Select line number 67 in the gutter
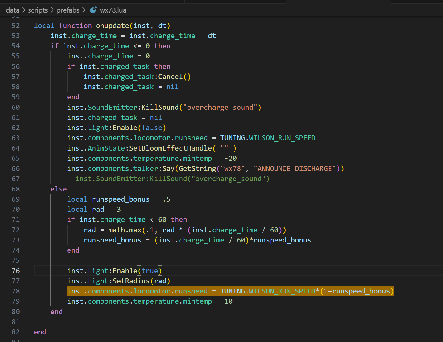 coord(16,179)
